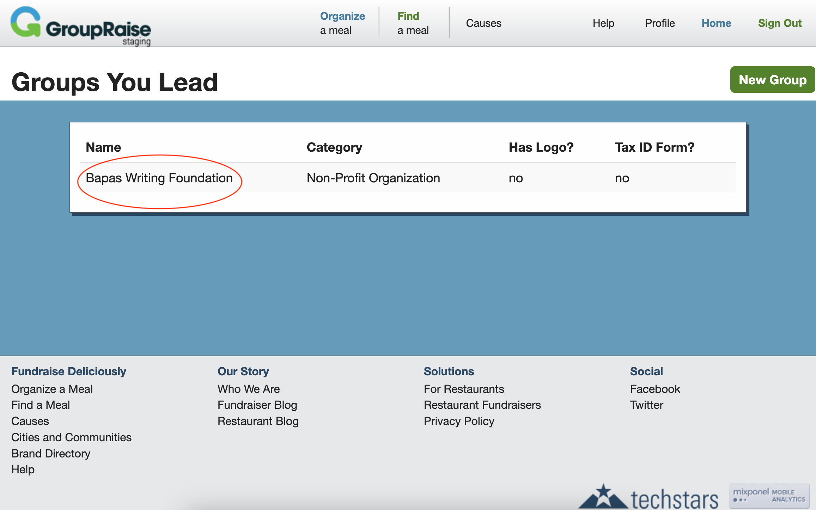The height and width of the screenshot is (510, 816).
Task: Click the Mixpanel mobile analytics badge
Action: pos(769,496)
